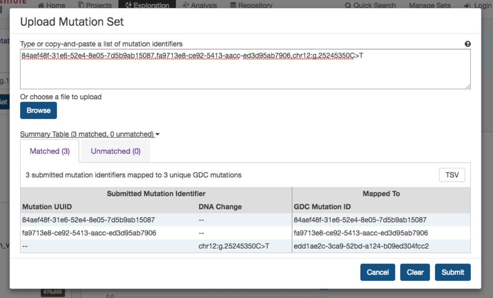493x298 pixels.
Task: Click the Exploration tab icon
Action: [x=129, y=6]
